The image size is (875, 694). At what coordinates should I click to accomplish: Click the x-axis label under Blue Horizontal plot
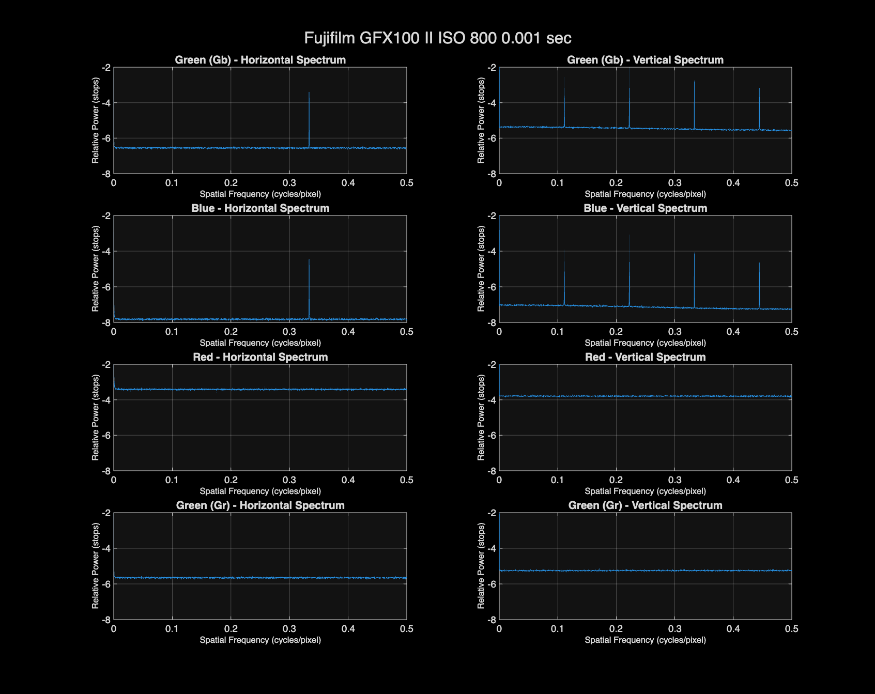(x=260, y=343)
